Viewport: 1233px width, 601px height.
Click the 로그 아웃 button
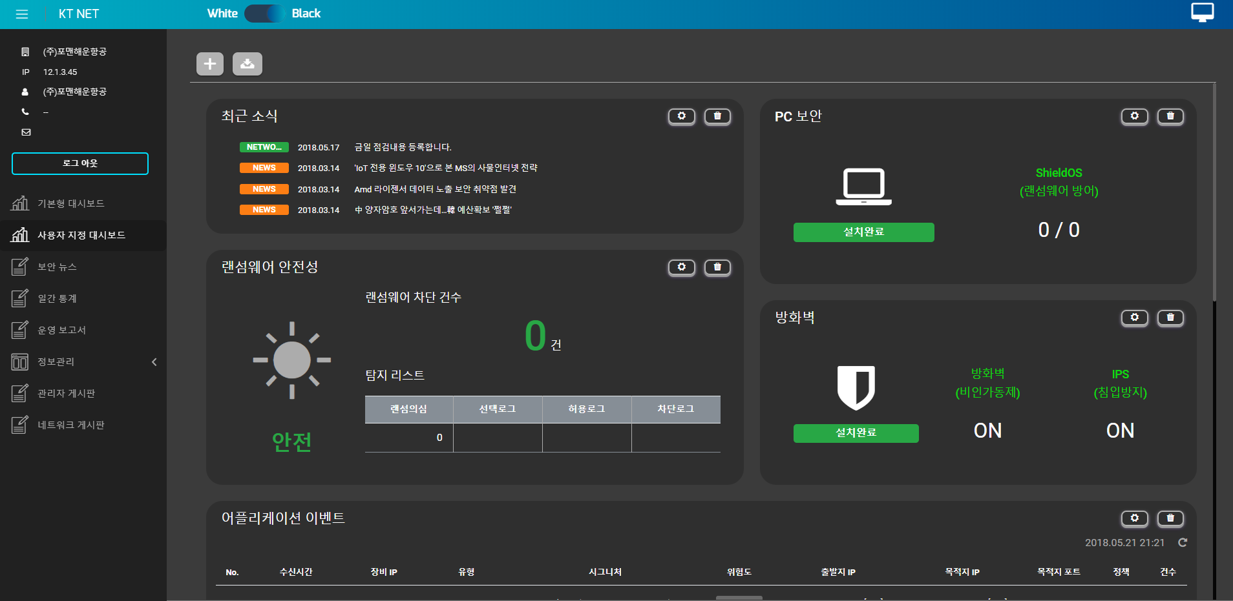(x=80, y=163)
